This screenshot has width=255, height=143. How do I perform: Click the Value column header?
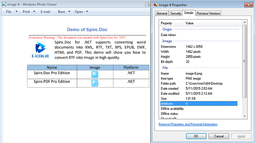tap(211, 23)
